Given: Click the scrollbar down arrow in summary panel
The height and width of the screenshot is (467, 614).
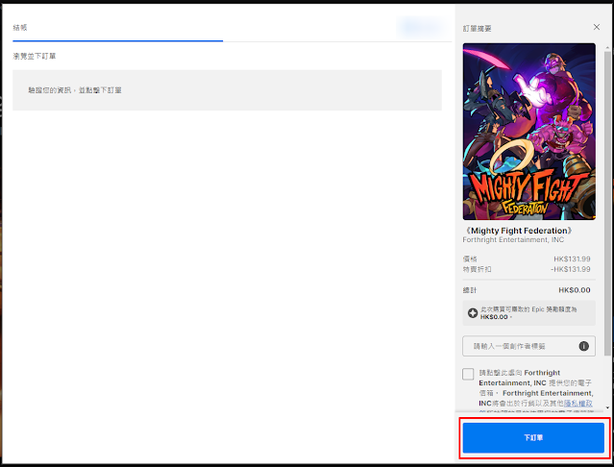Looking at the screenshot, I should (x=607, y=407).
